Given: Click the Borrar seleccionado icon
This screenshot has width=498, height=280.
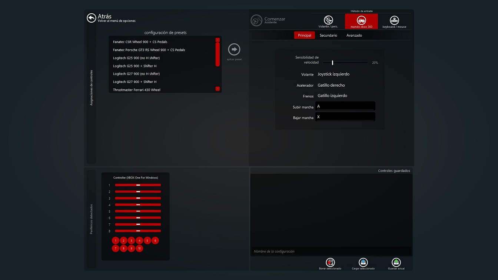Looking at the screenshot, I should point(330,262).
